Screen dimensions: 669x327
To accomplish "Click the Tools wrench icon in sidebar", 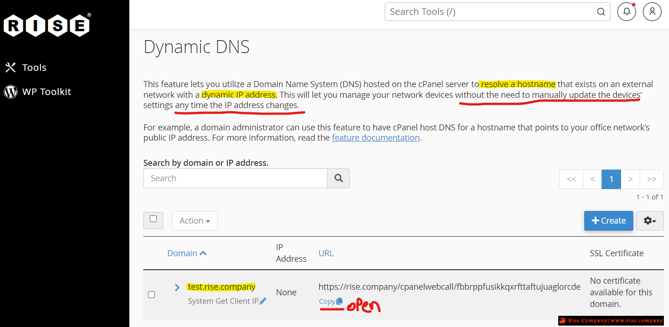I will 10,68.
